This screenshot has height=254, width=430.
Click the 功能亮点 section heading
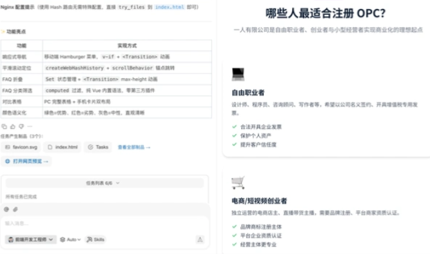coord(16,32)
